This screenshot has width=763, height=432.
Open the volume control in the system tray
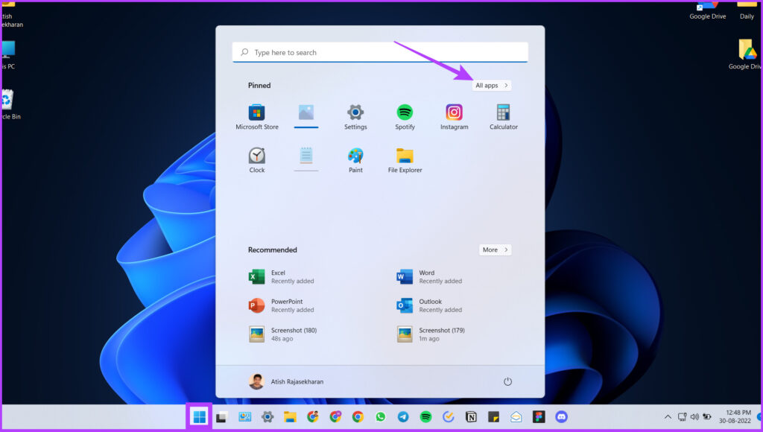[x=694, y=416]
